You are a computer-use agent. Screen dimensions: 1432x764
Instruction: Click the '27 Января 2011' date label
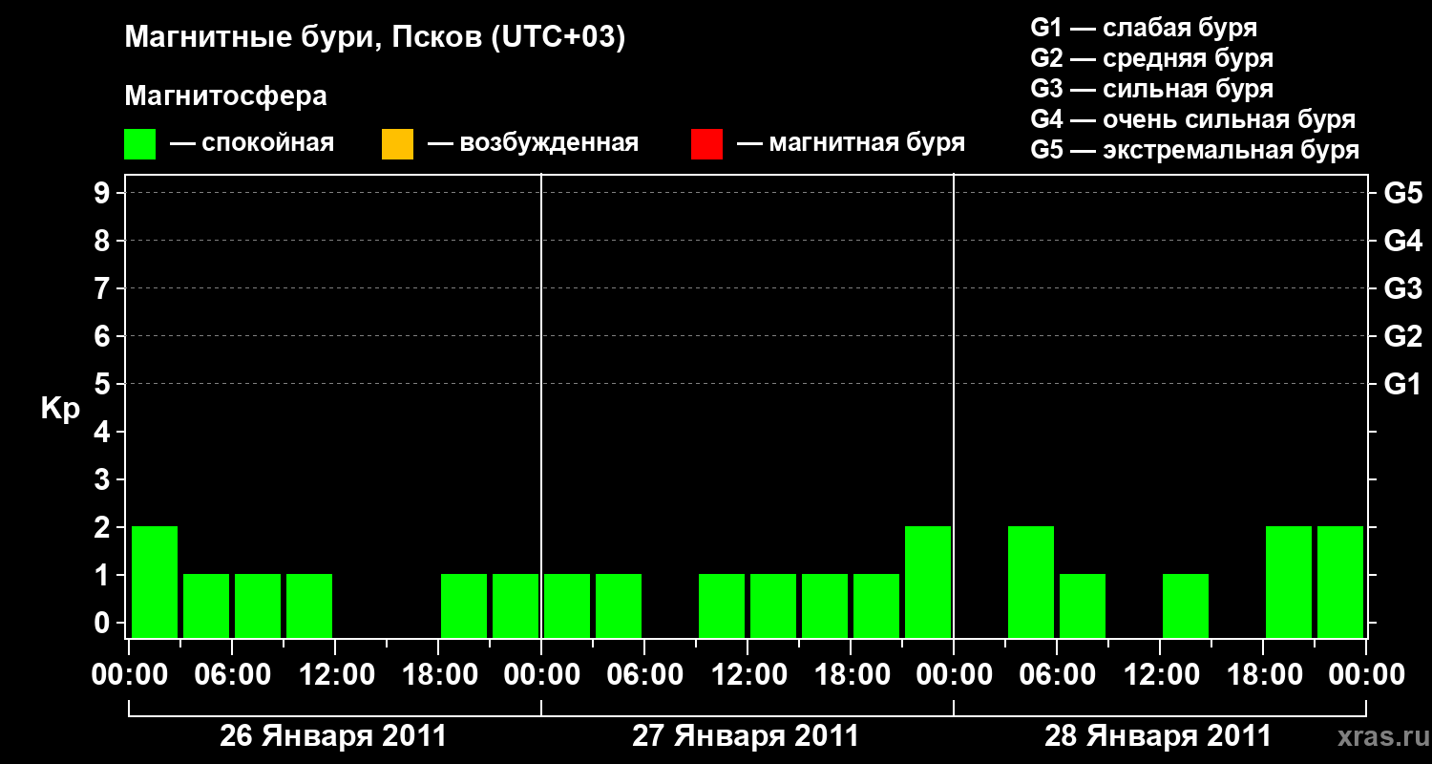coord(746,735)
